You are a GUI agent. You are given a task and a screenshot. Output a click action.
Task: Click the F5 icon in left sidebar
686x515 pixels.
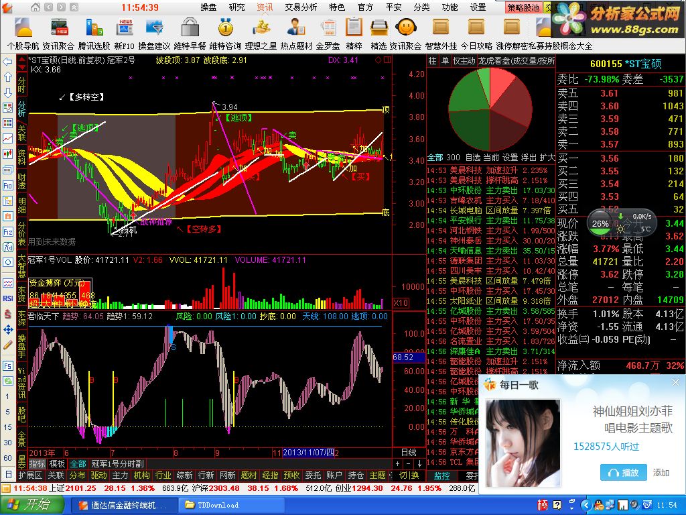(x=7, y=365)
